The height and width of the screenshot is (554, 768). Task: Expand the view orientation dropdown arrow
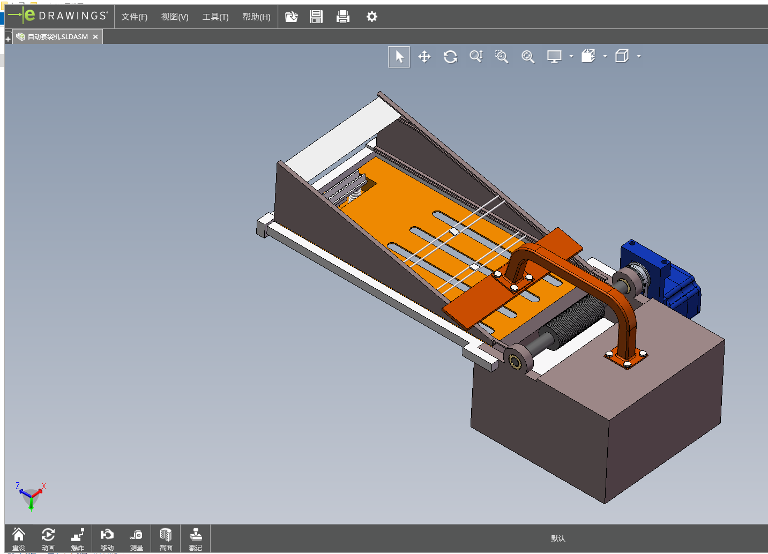(605, 56)
